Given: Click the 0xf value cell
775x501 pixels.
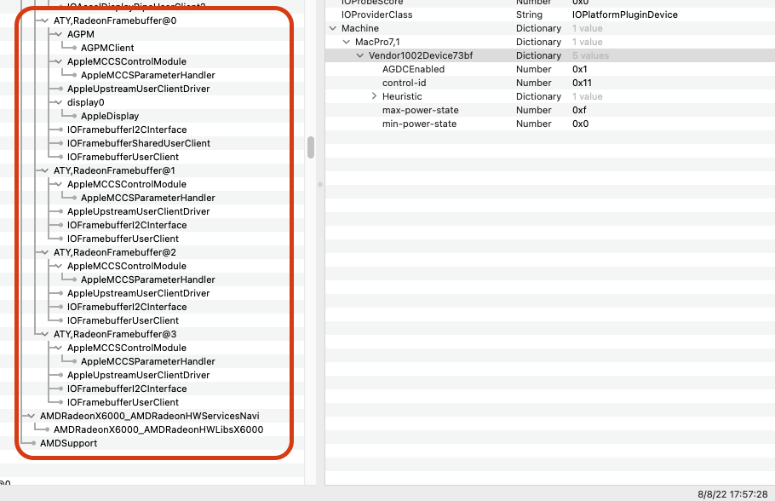Looking at the screenshot, I should [579, 110].
